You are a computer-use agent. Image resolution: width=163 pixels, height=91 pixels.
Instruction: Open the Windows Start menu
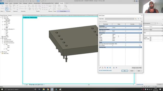pyautogui.click(x=2, y=89)
